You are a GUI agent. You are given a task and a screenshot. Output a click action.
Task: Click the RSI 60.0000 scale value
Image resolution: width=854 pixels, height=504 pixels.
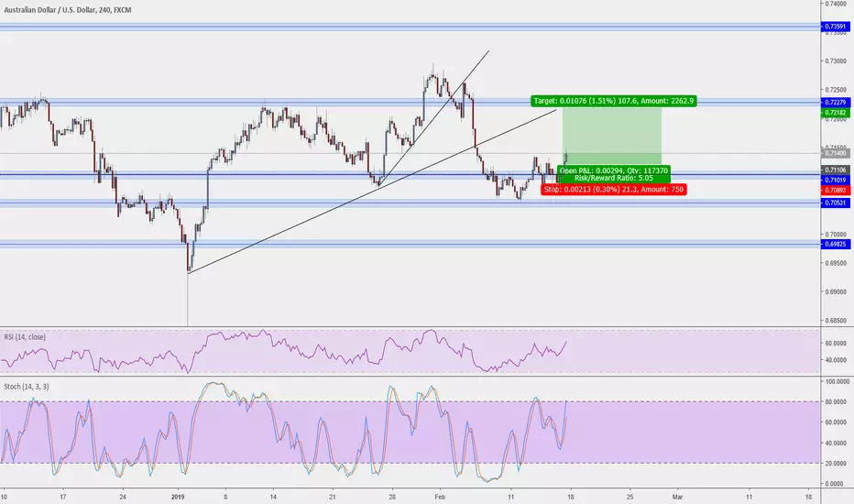pos(836,344)
